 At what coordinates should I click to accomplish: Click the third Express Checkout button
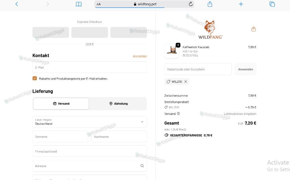(x=129, y=32)
